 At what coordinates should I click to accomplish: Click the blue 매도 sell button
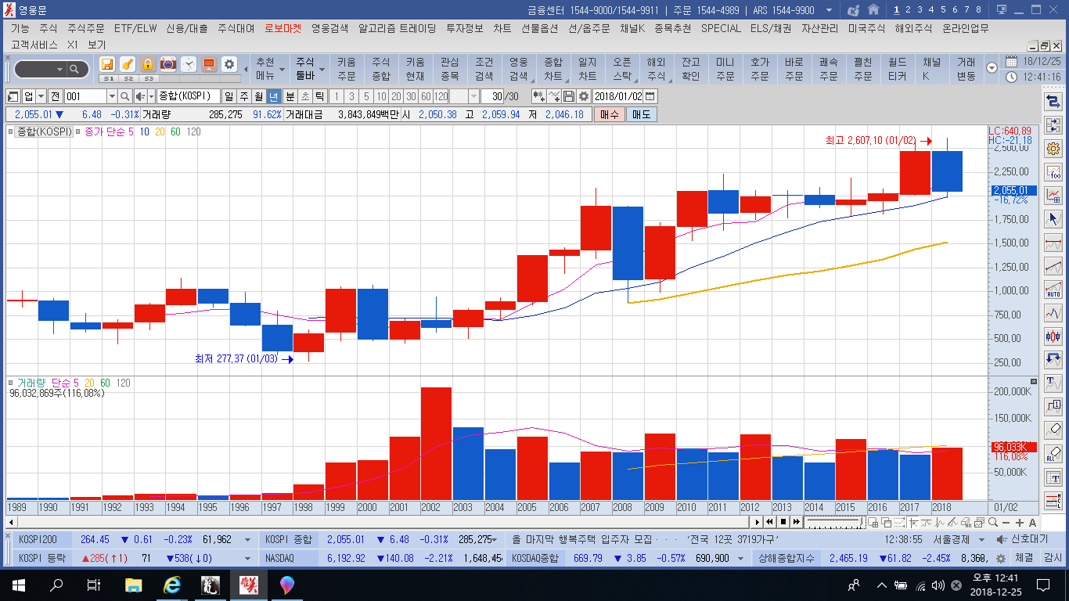[641, 114]
